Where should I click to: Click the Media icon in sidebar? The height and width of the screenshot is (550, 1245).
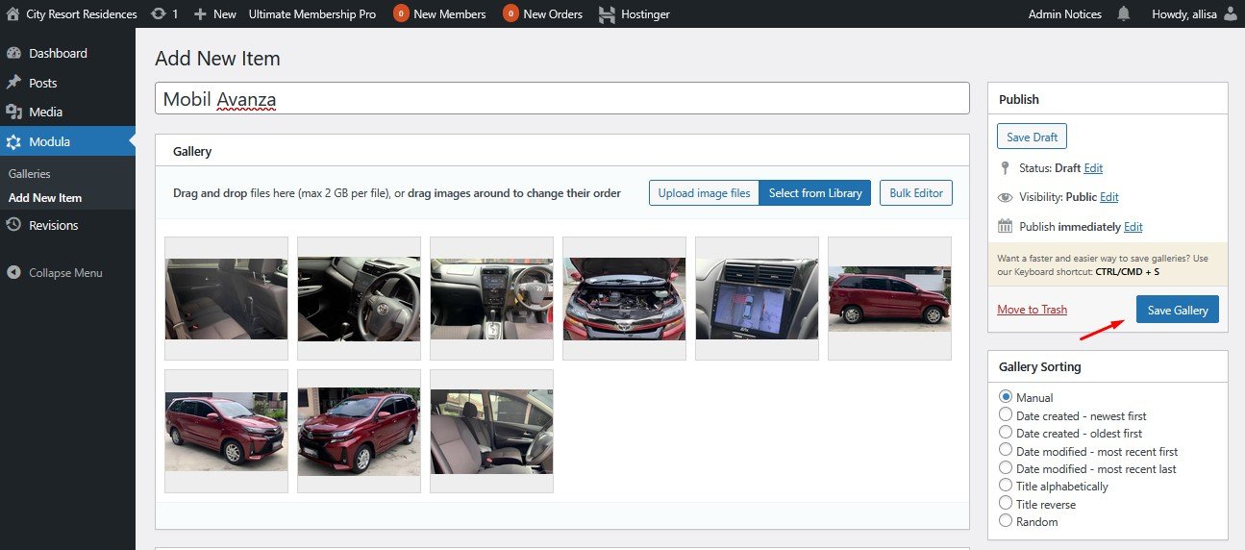pyautogui.click(x=13, y=112)
